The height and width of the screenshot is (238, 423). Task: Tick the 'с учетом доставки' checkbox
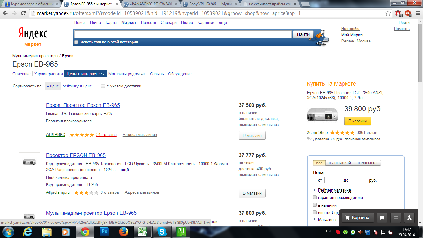point(103,86)
